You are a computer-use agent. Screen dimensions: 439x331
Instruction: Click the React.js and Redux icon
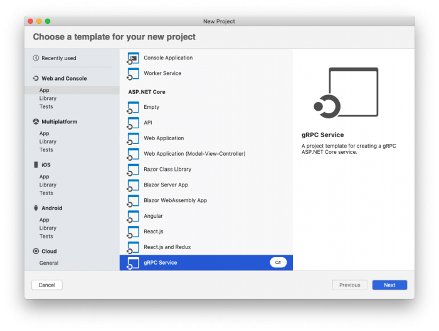133,248
